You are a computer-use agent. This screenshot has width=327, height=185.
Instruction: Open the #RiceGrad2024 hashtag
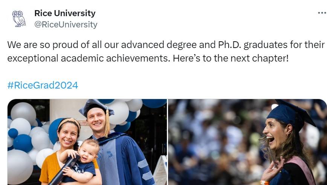click(x=43, y=85)
